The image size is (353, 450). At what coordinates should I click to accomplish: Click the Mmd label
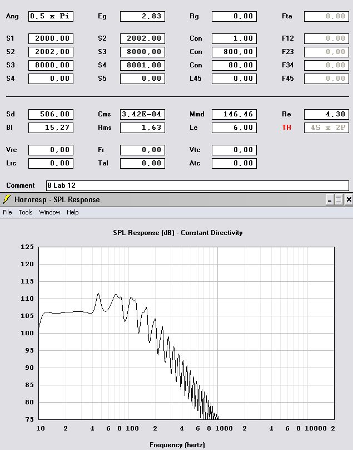click(197, 114)
